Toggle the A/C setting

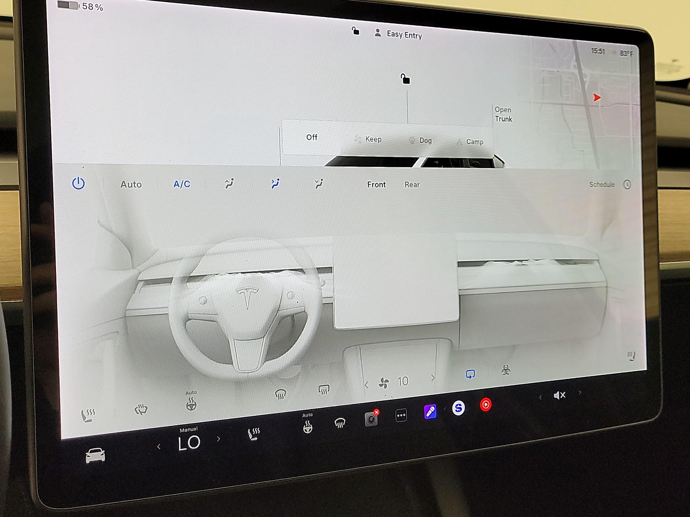pyautogui.click(x=182, y=184)
